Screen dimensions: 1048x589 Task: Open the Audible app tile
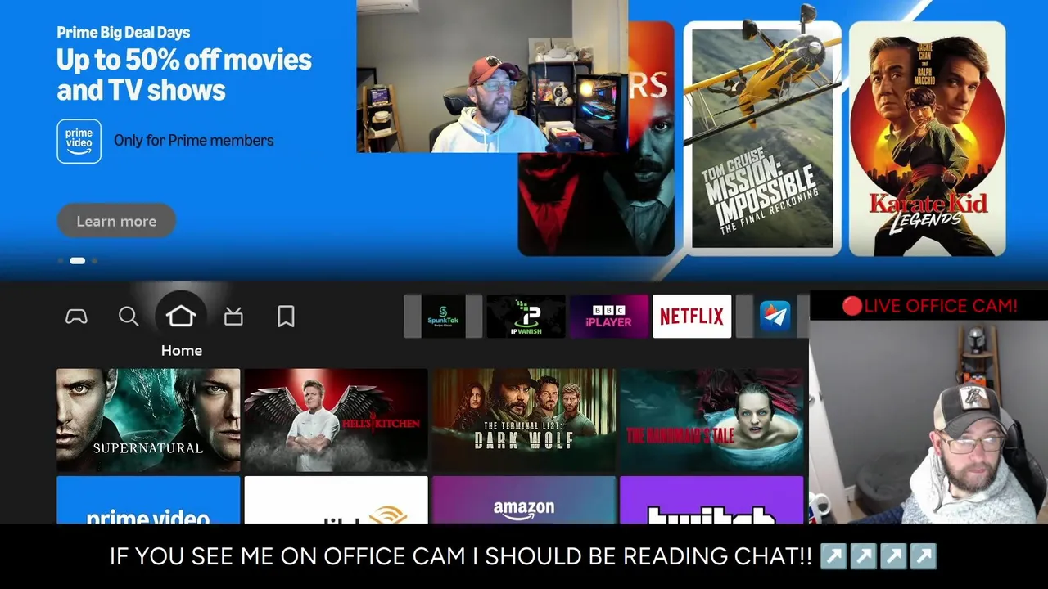(x=336, y=500)
